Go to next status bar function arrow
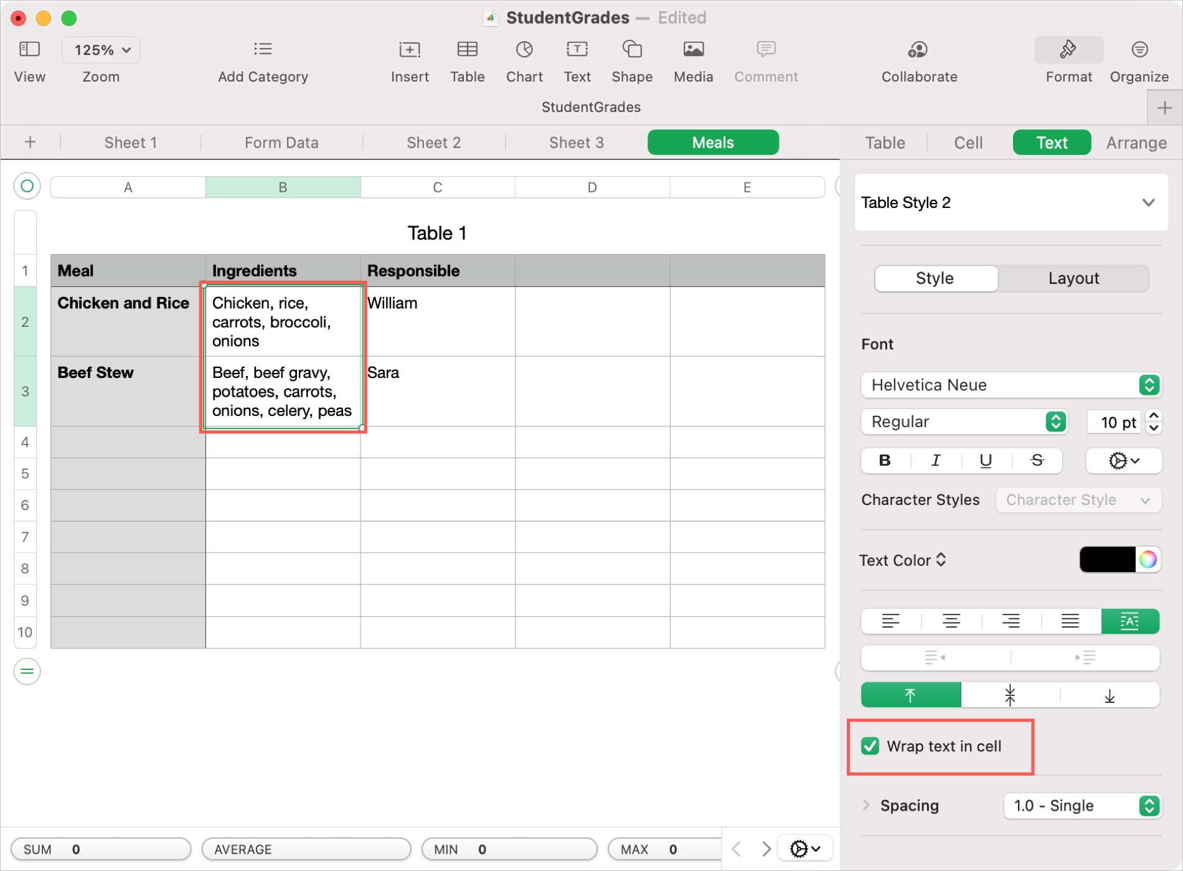 (x=766, y=849)
